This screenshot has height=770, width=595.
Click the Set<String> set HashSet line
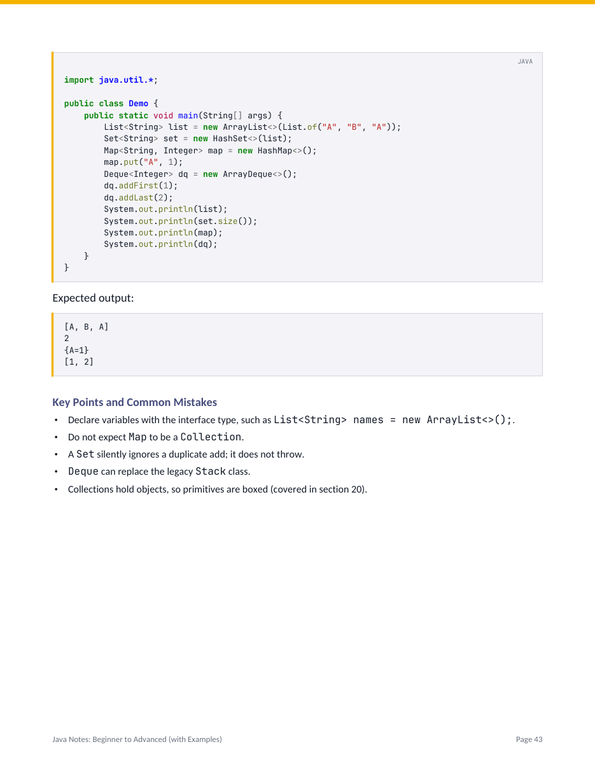[x=198, y=139]
